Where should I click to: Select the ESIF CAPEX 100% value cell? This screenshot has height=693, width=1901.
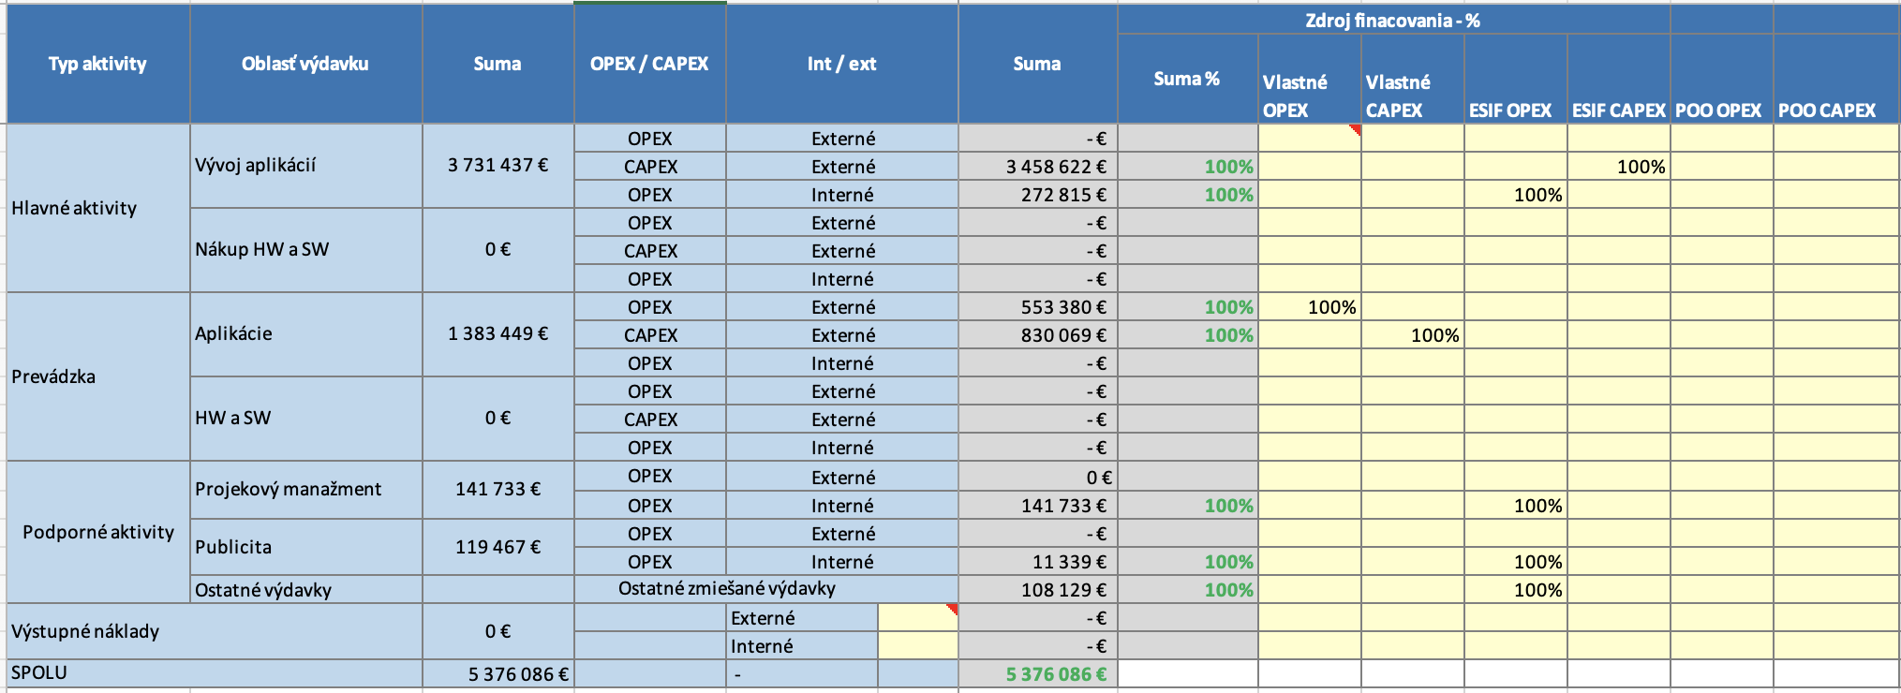1618,167
